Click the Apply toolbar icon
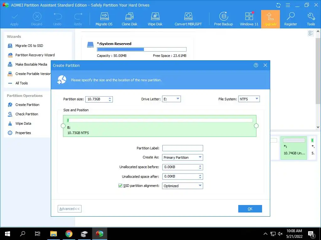The height and width of the screenshot is (240, 321). coord(14,19)
